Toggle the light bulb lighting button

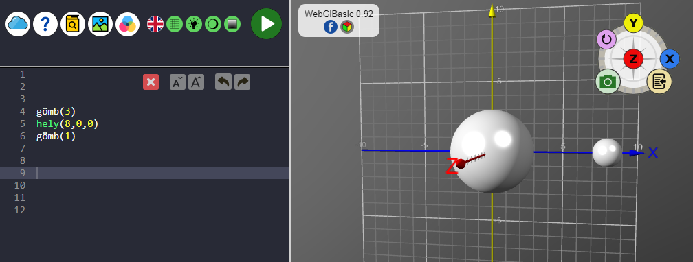coord(194,24)
